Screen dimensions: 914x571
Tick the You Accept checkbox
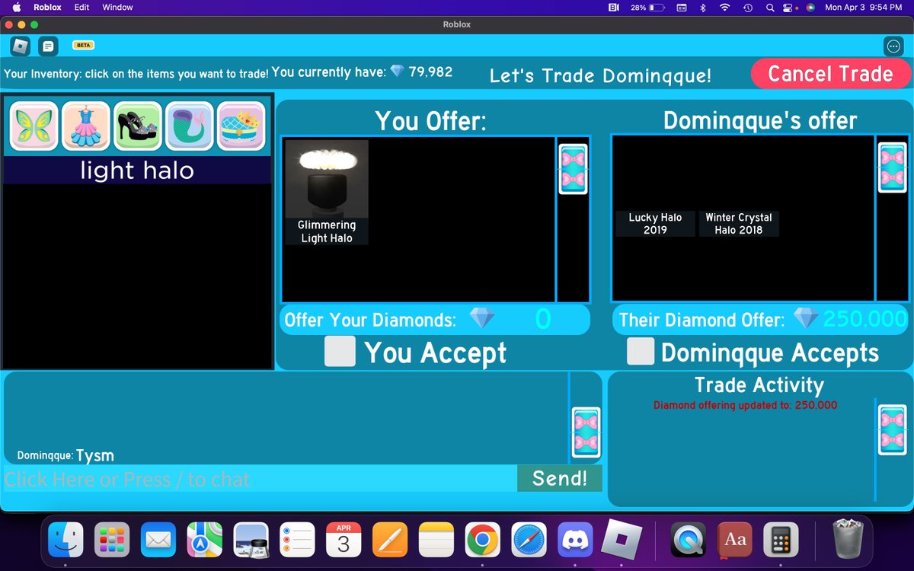pyautogui.click(x=340, y=352)
